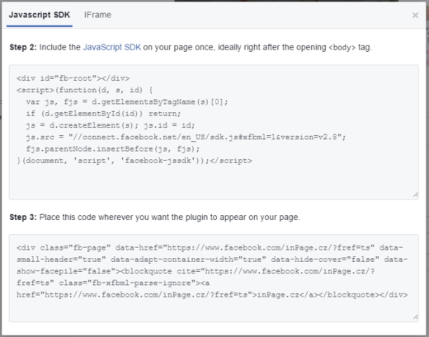Click the js.src connect.facebook.net line

point(186,137)
